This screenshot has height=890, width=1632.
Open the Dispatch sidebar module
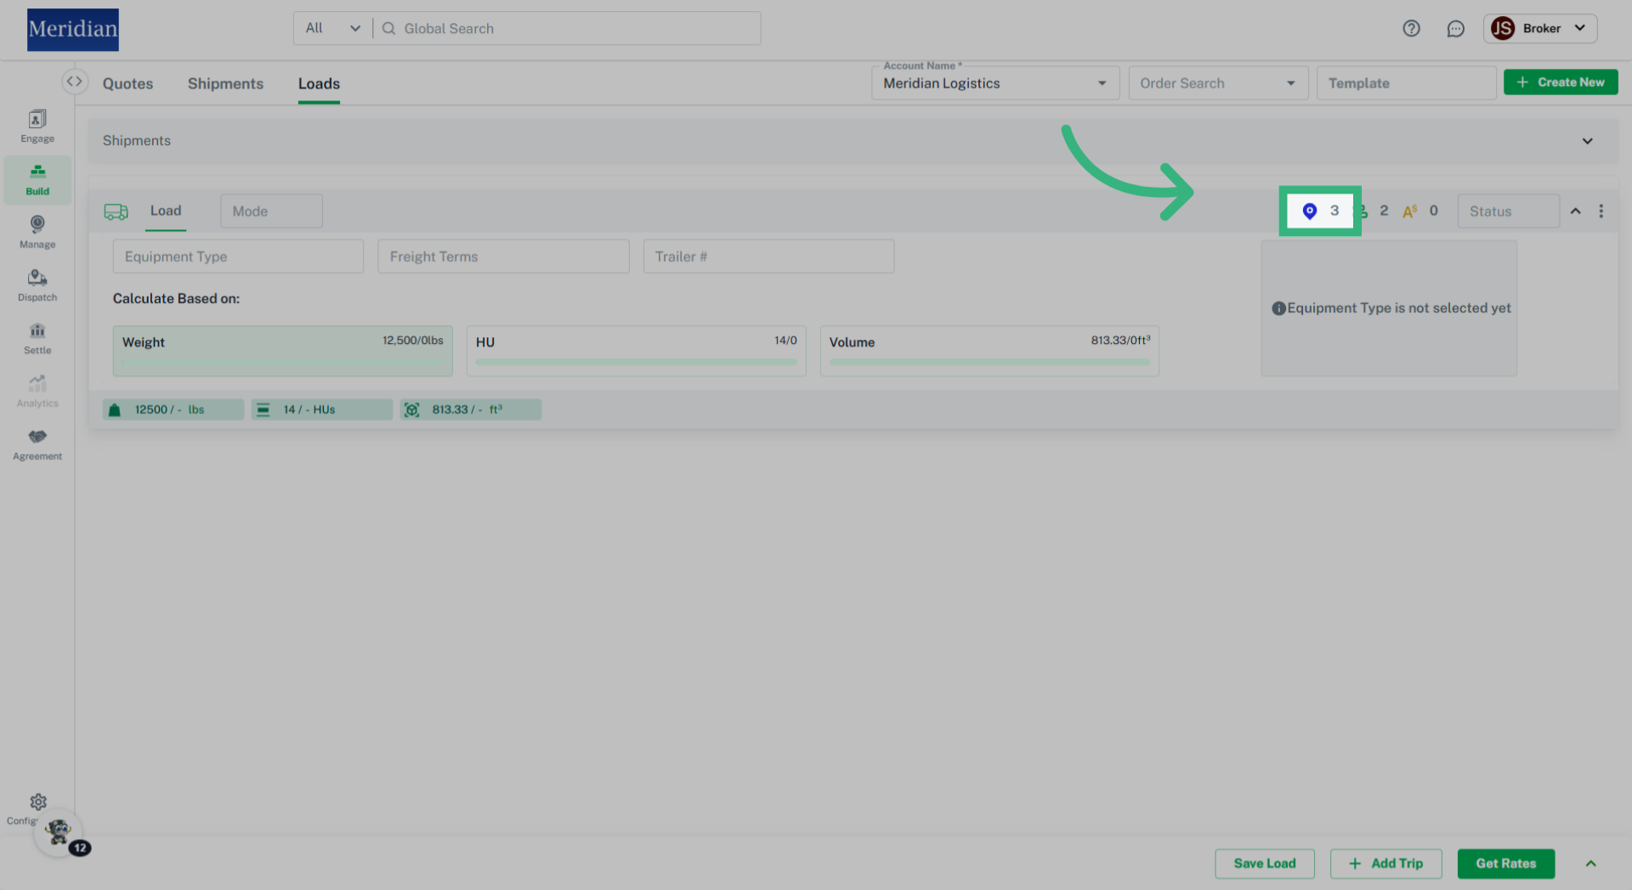pos(37,285)
